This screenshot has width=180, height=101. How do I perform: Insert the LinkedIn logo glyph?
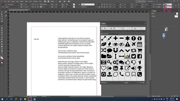coord(116,68)
